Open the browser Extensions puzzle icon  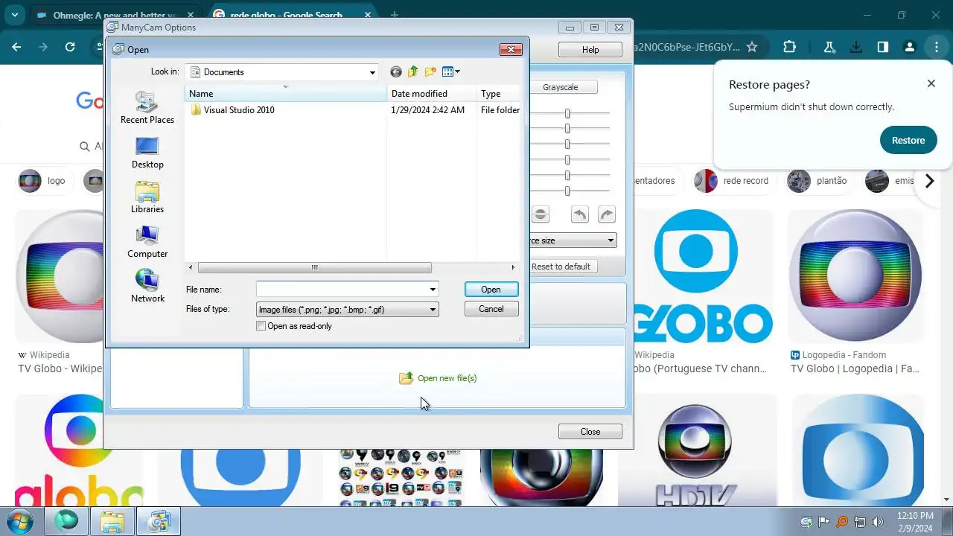(789, 47)
